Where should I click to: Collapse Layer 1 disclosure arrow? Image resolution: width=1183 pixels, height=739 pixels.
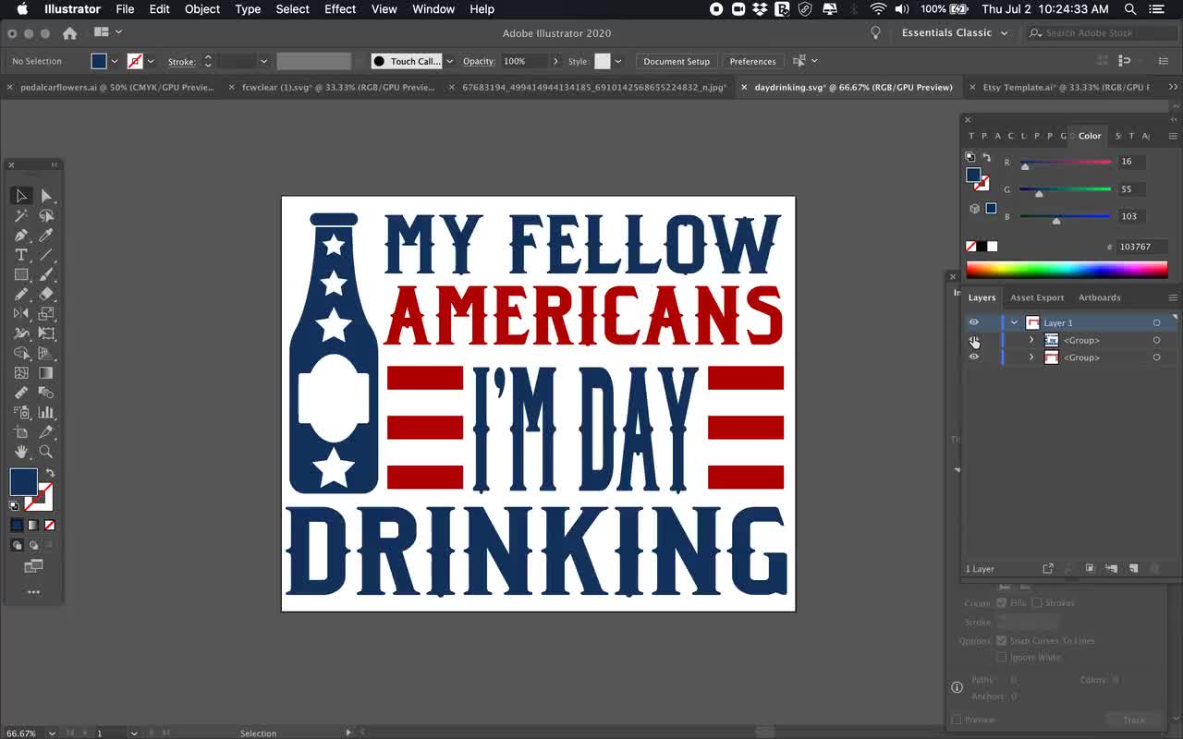pyautogui.click(x=1014, y=322)
